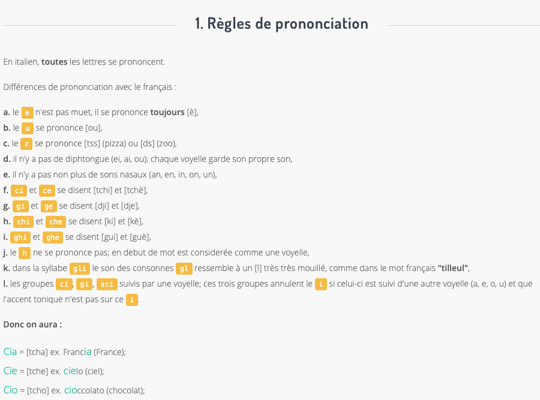Image resolution: width=540 pixels, height=400 pixels.
Task: Select the "ghe" yellow badge
Action: pos(52,237)
